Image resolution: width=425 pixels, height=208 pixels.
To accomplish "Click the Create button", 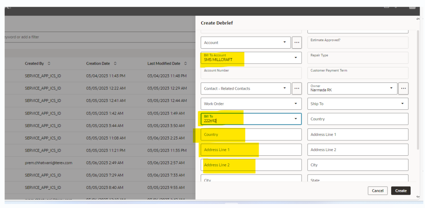I will pos(401,191).
